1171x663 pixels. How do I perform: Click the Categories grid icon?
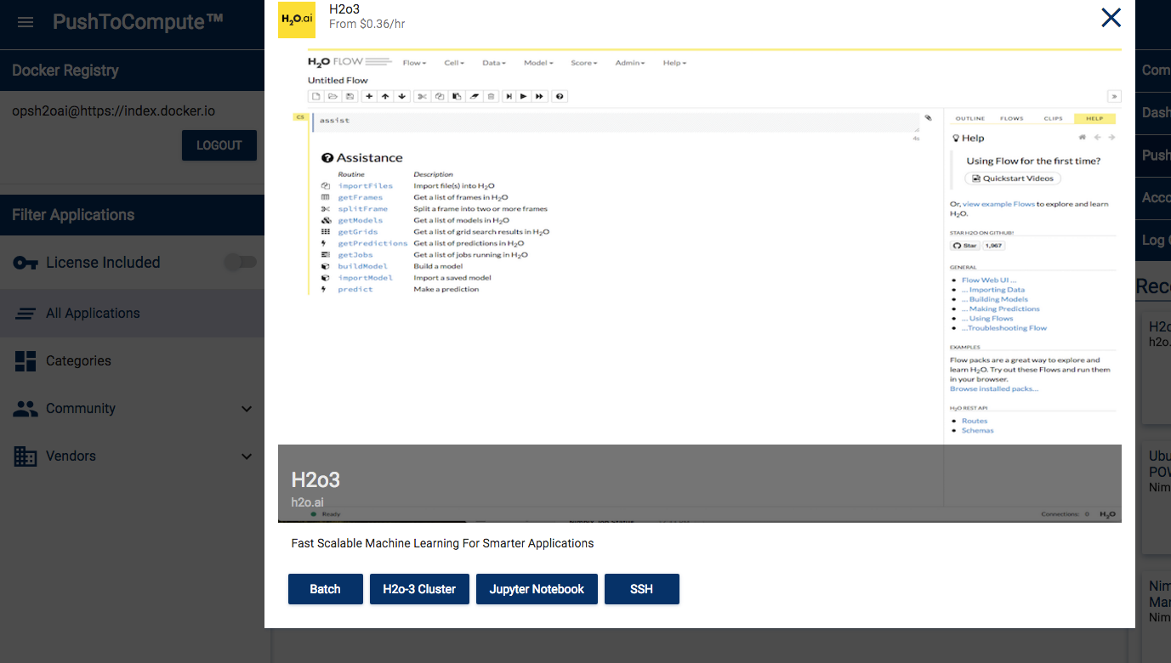[x=26, y=361]
